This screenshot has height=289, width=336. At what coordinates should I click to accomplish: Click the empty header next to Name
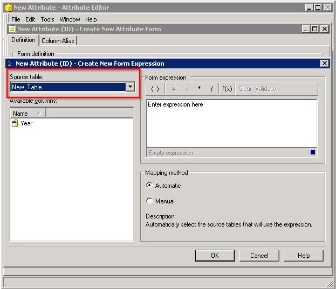tap(90, 113)
